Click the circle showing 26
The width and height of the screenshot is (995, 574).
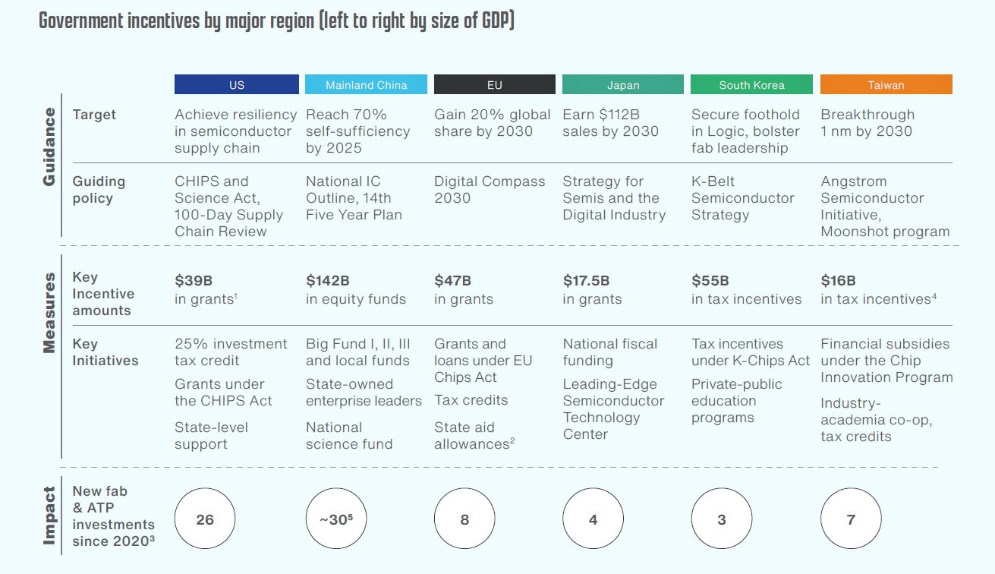click(205, 520)
